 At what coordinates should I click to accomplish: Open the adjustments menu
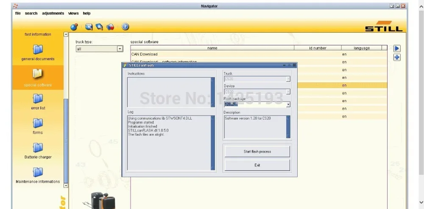click(x=53, y=13)
